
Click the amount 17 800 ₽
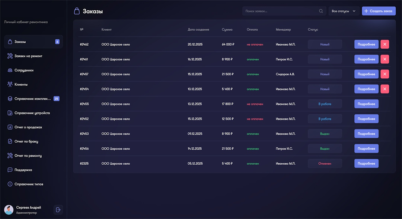tap(227, 104)
